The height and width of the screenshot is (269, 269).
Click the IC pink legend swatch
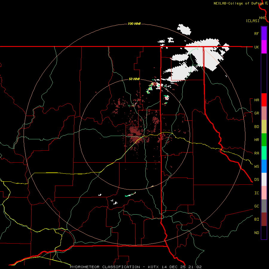pyautogui.click(x=264, y=193)
